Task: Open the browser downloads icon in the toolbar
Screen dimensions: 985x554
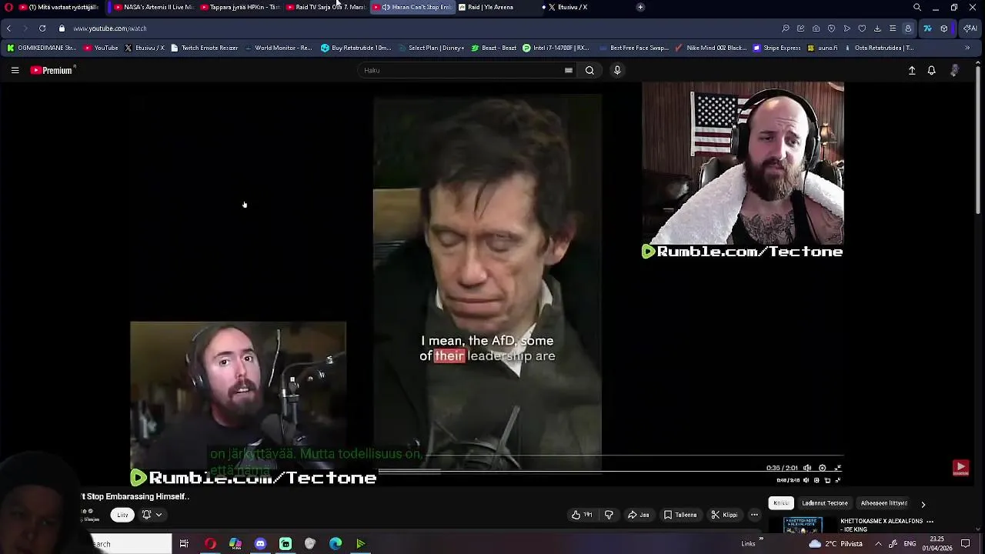Action: [877, 28]
